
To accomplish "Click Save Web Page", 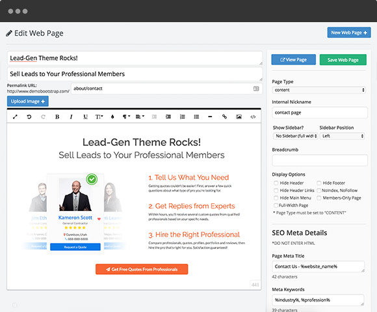I will click(343, 60).
